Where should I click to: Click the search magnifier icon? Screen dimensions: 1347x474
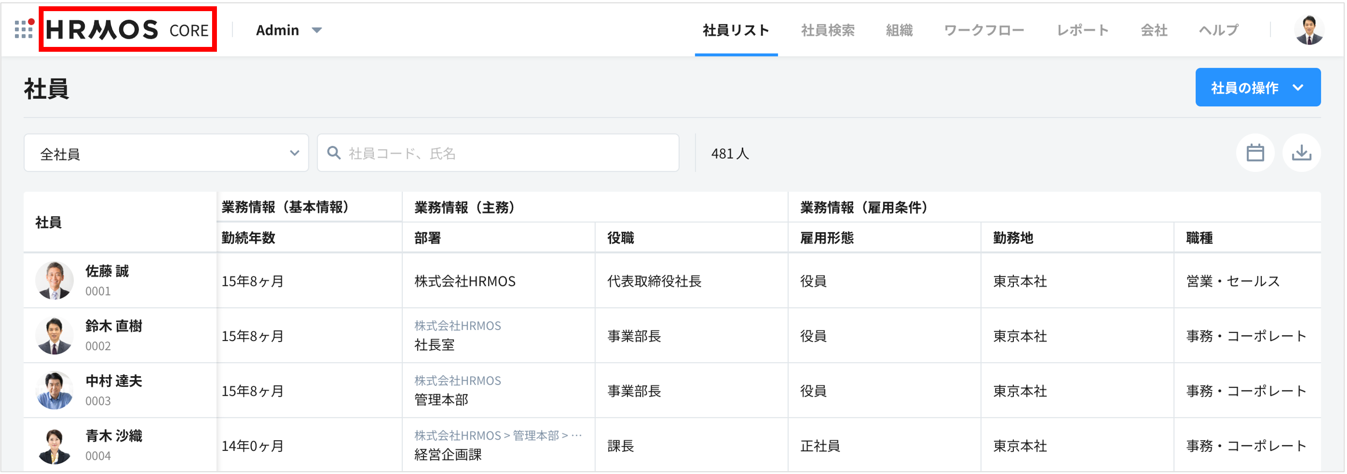(334, 153)
